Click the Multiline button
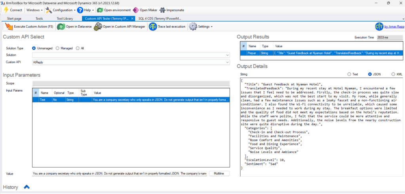The width and height of the screenshot is (405, 194). tap(219, 173)
